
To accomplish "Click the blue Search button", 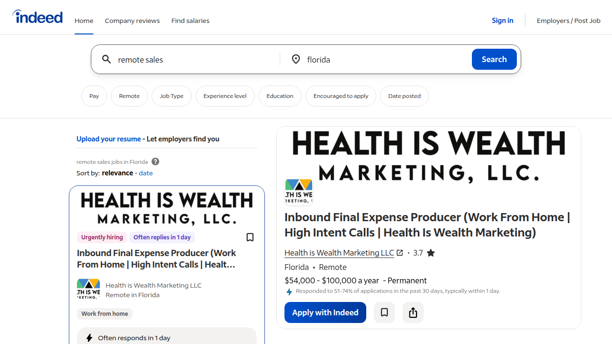I will point(494,59).
